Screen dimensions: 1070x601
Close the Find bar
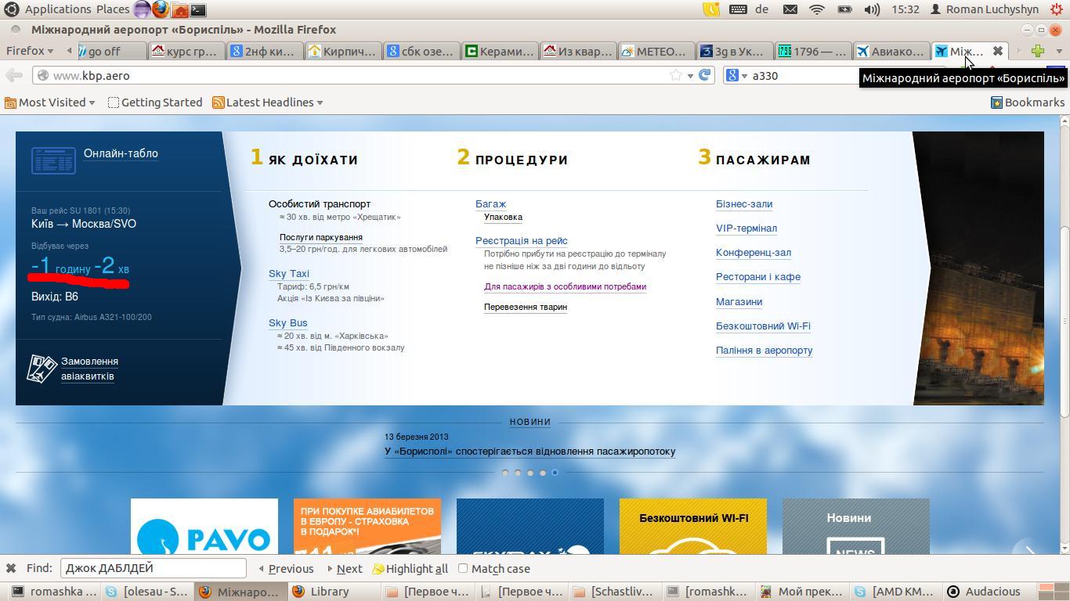(11, 568)
